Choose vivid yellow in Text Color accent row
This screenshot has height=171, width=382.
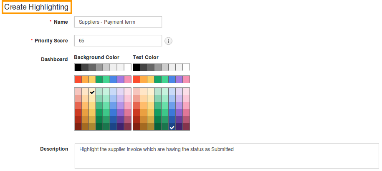tap(151, 79)
